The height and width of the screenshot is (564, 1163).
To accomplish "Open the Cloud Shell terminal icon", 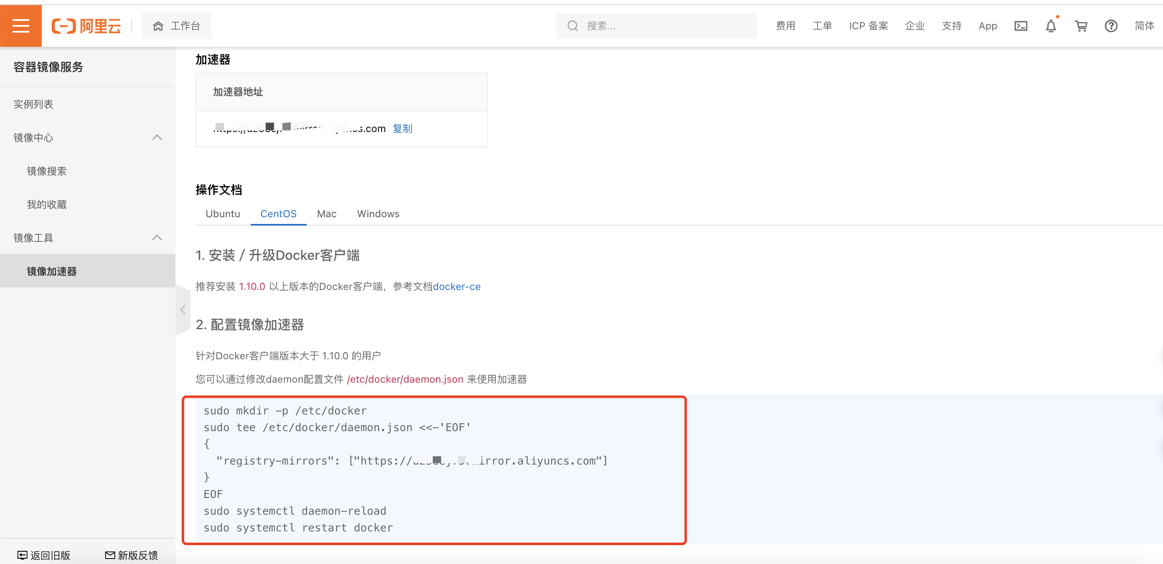I will tap(1020, 26).
